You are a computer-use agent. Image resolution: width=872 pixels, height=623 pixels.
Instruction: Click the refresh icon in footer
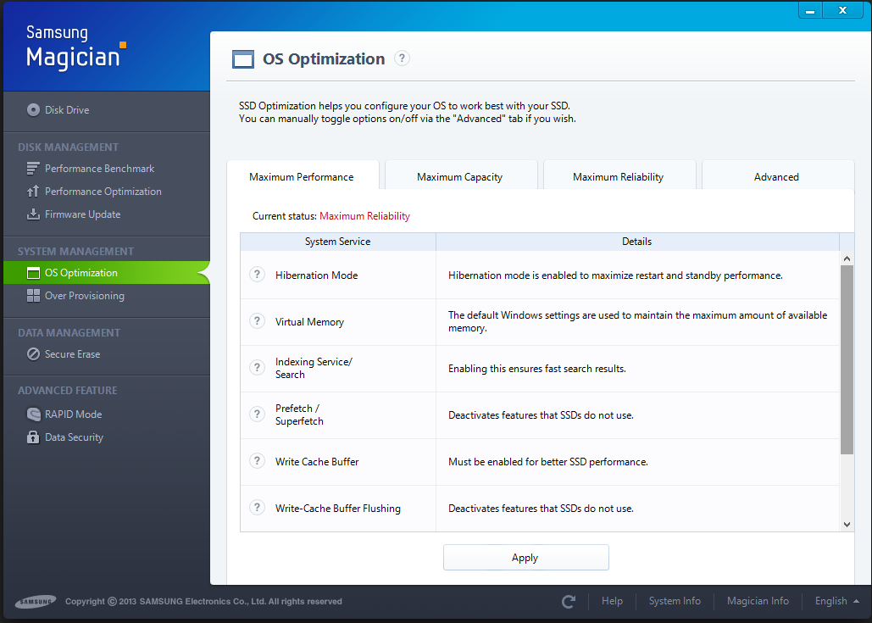tap(569, 602)
